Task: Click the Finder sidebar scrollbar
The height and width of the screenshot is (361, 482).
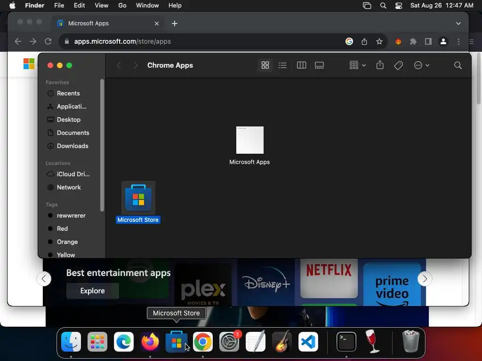Action: click(x=102, y=146)
